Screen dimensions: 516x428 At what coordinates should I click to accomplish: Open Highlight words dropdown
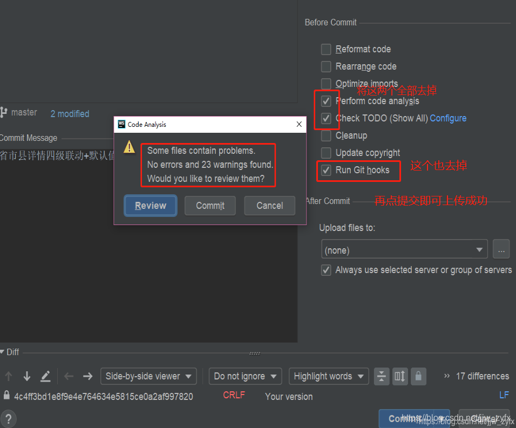click(x=328, y=376)
